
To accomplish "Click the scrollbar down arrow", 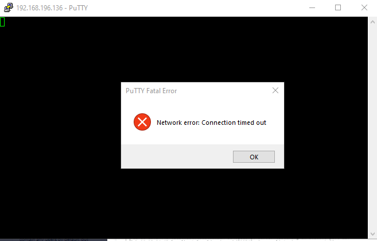I will coord(372,234).
